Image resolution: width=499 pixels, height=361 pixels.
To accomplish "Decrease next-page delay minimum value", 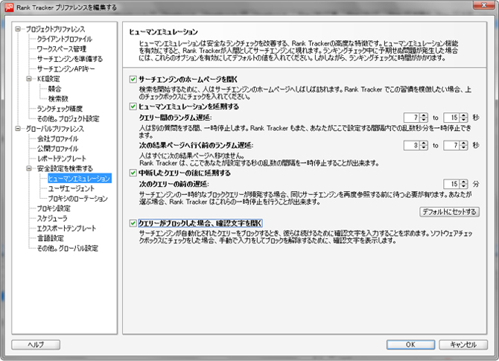I will [x=424, y=147].
